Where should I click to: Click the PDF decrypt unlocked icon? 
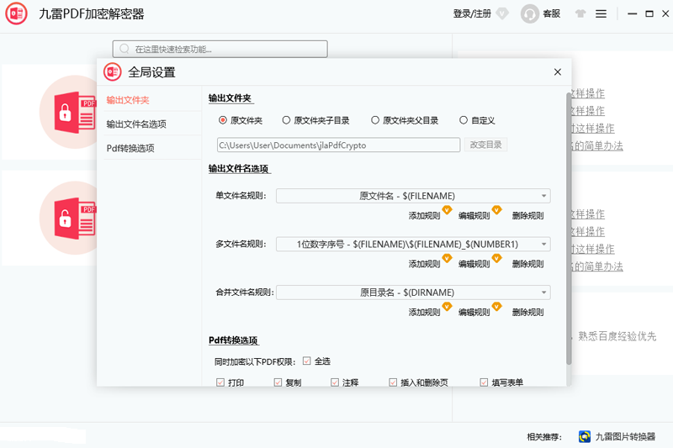pos(75,219)
